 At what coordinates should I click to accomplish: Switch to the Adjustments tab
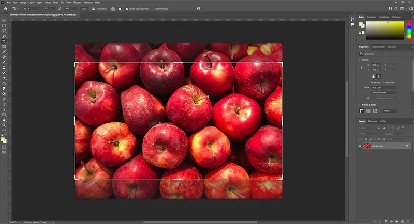point(378,47)
